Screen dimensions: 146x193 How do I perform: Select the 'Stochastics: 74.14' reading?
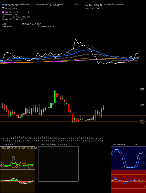pos(9,15)
